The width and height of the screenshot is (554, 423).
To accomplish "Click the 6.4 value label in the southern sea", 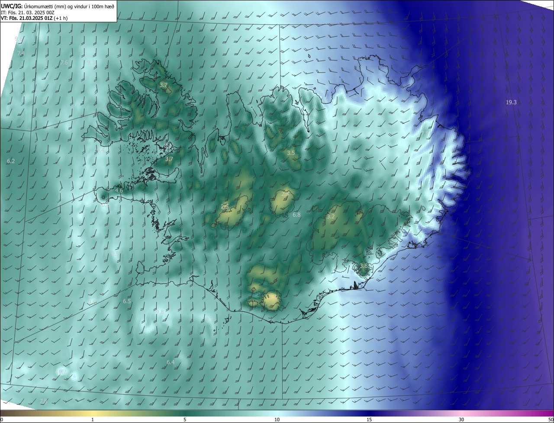I will coord(171,362).
